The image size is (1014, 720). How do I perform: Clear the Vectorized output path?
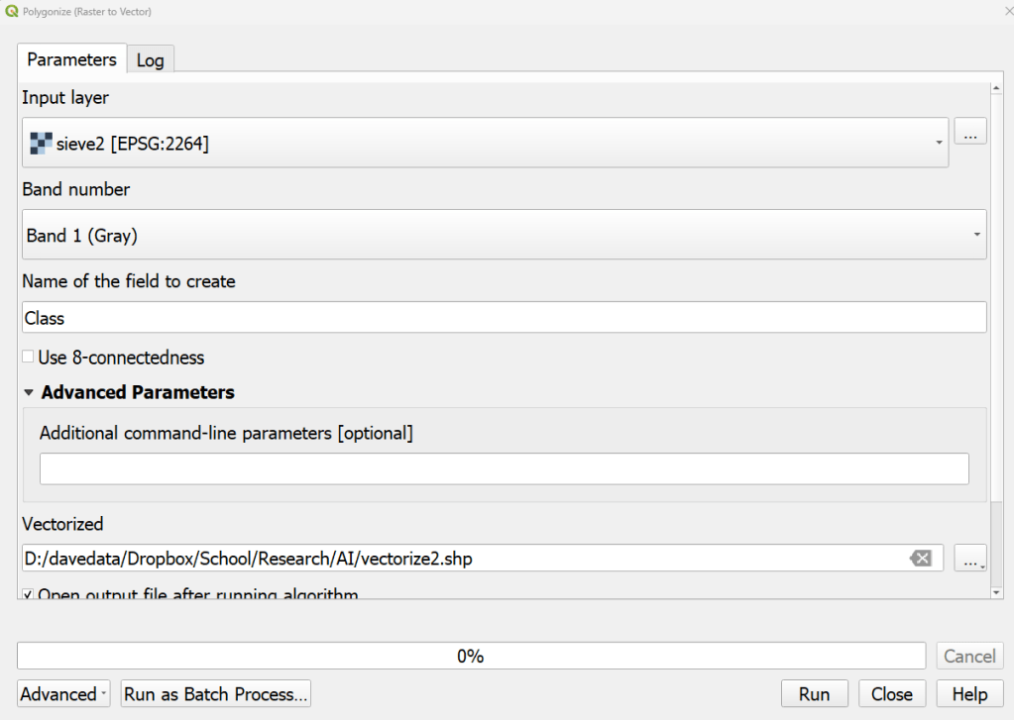(x=921, y=559)
